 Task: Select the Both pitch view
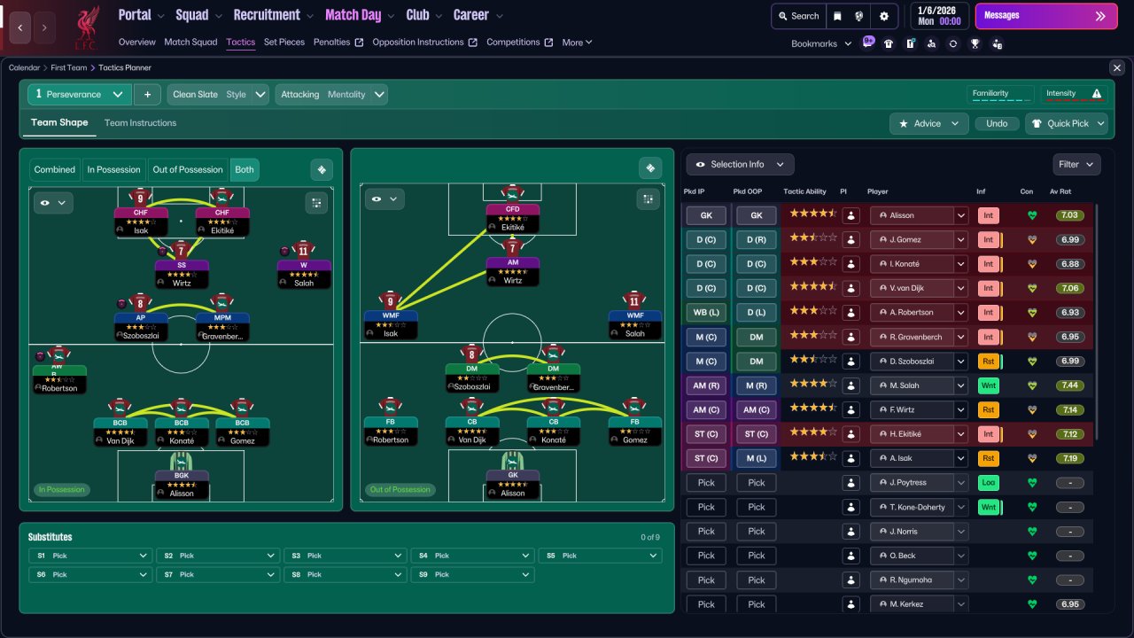pos(245,169)
